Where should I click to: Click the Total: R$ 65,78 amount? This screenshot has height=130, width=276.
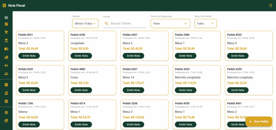tap(80, 117)
